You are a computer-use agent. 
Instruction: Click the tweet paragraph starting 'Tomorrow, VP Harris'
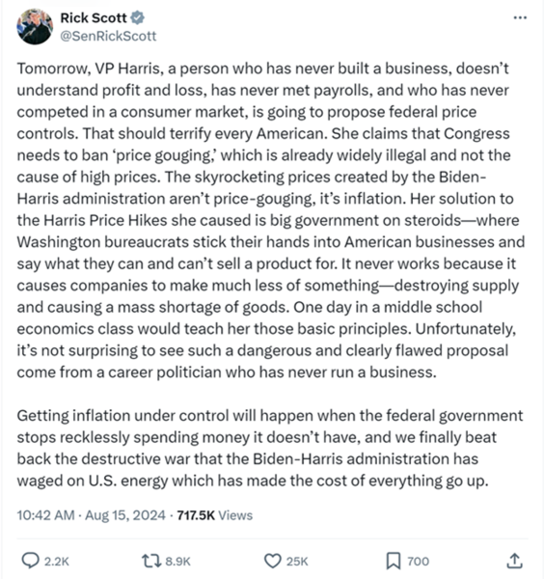click(x=270, y=220)
